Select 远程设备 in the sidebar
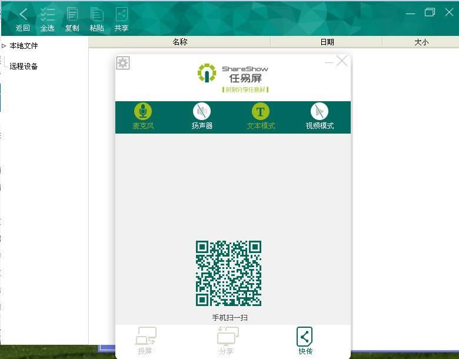Viewport: 459px width, 359px height. 24,67
